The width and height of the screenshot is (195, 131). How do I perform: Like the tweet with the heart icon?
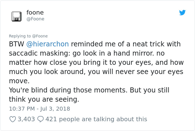(13, 119)
